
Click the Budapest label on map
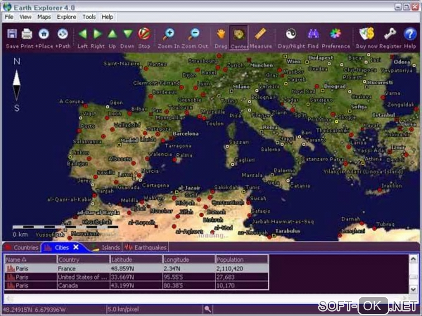pyautogui.click(x=321, y=57)
